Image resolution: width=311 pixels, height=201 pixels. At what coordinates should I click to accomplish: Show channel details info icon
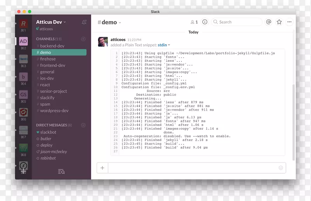tap(205, 22)
